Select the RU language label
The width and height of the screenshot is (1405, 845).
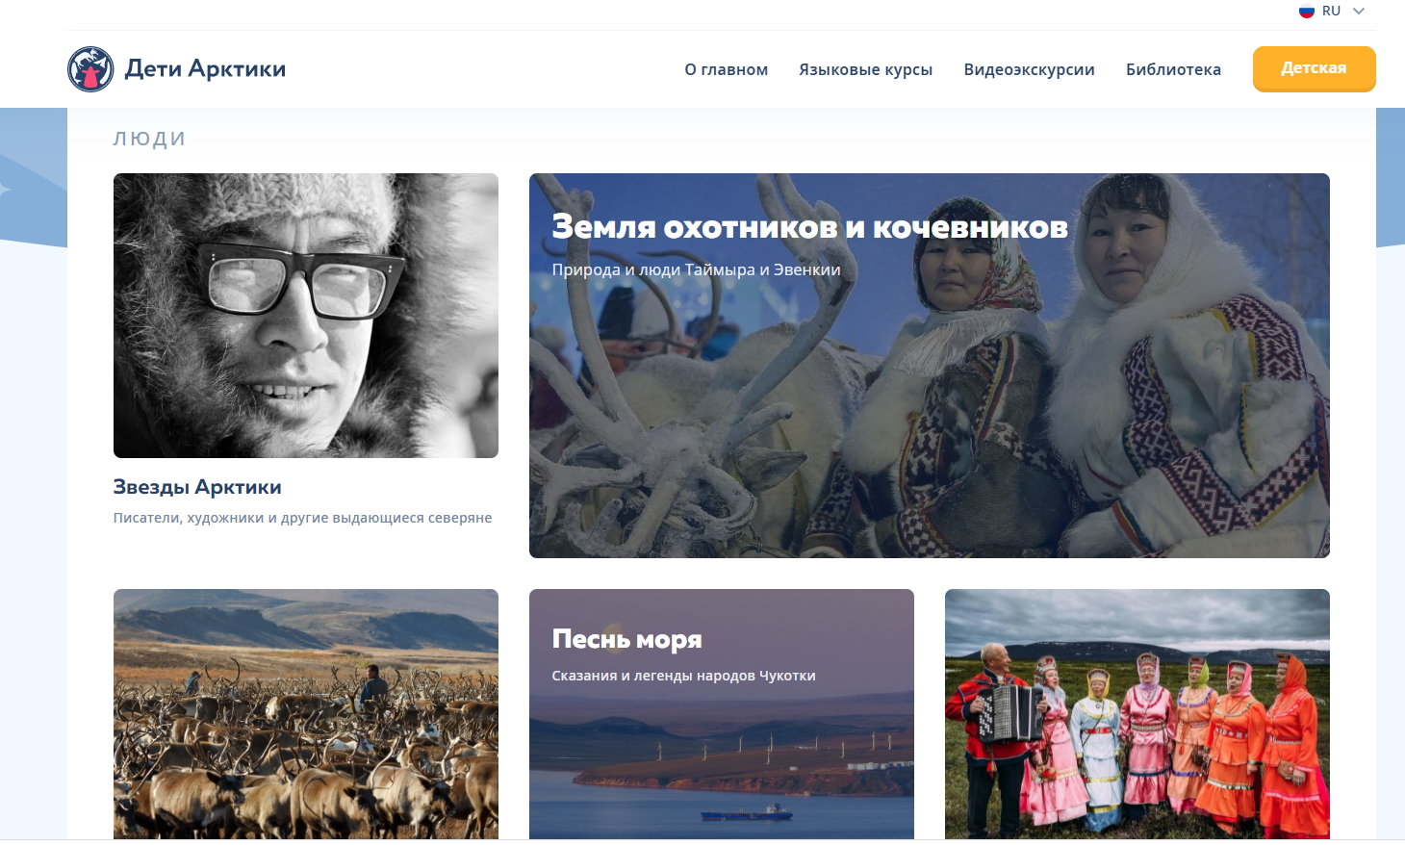1331,12
